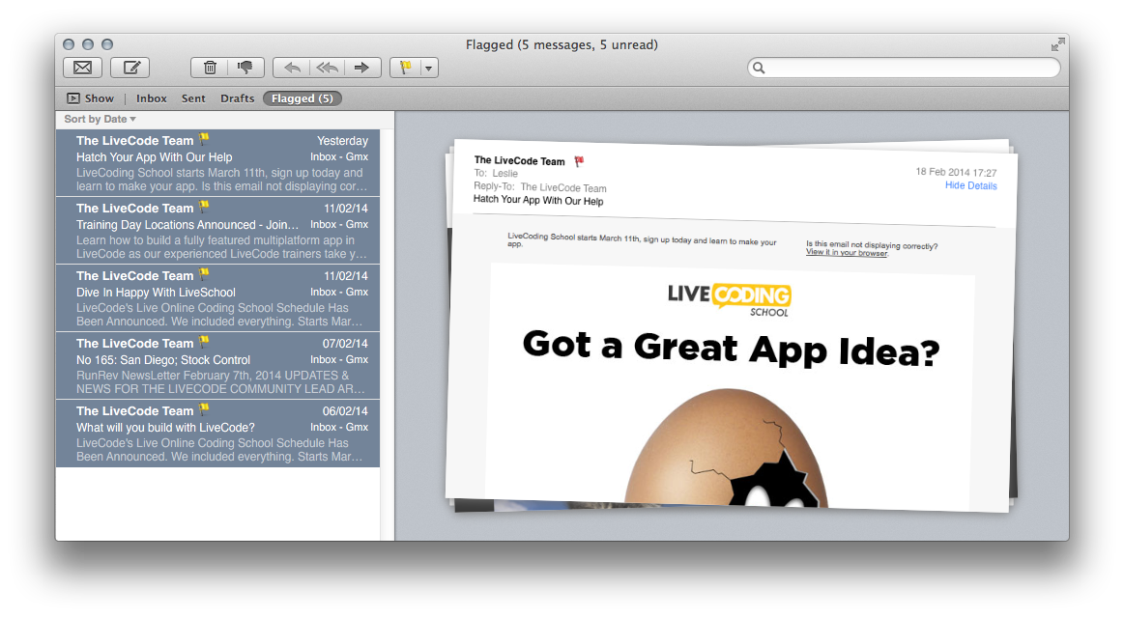The image size is (1124, 617).
Task: Open the Sort by Date menu
Action: coord(100,119)
